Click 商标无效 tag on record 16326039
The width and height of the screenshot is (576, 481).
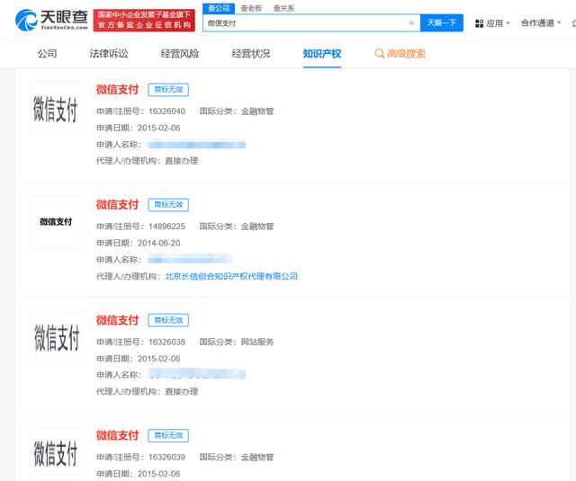[x=168, y=435]
